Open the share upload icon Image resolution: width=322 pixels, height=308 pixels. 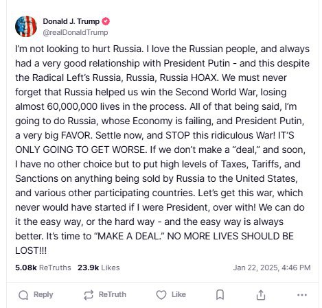click(x=261, y=295)
